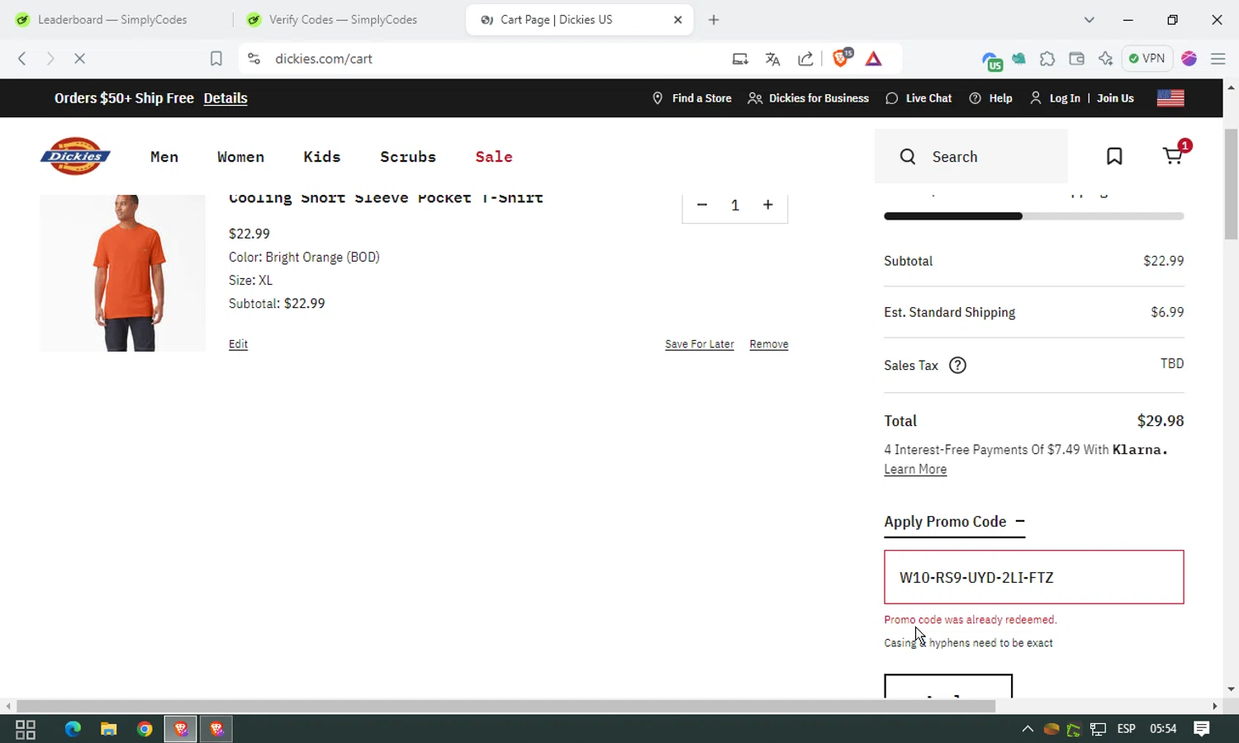Click Join Us
The height and width of the screenshot is (743, 1239).
pos(1115,98)
